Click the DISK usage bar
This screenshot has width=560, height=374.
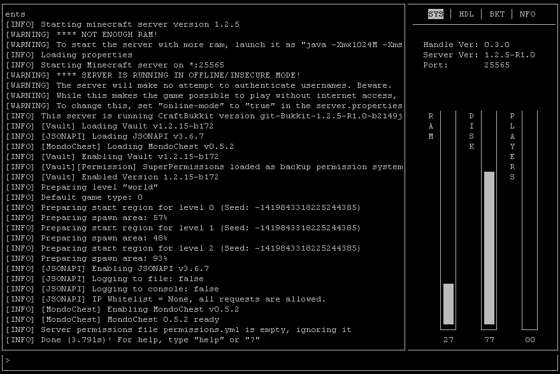(489, 220)
